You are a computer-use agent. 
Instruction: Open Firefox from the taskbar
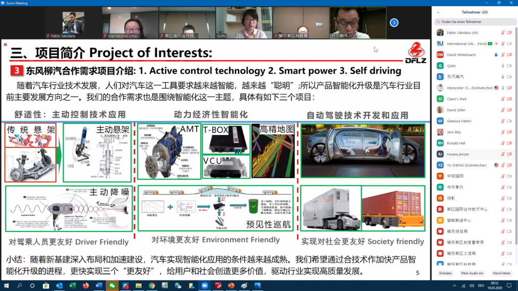(85, 285)
